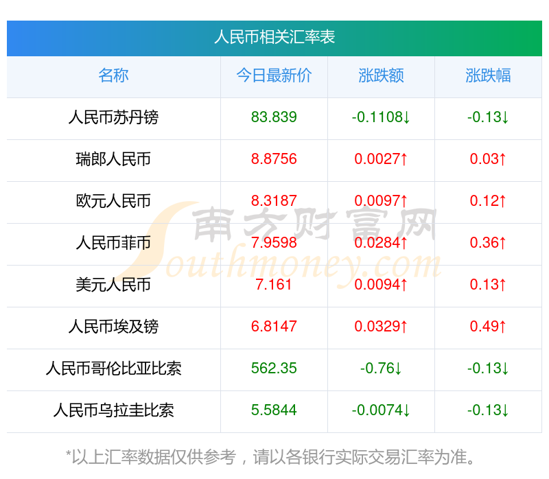This screenshot has height=479, width=549.
Task: Click 人民币哥伦比亚比索 percent change -0.13↓
Action: click(x=488, y=368)
